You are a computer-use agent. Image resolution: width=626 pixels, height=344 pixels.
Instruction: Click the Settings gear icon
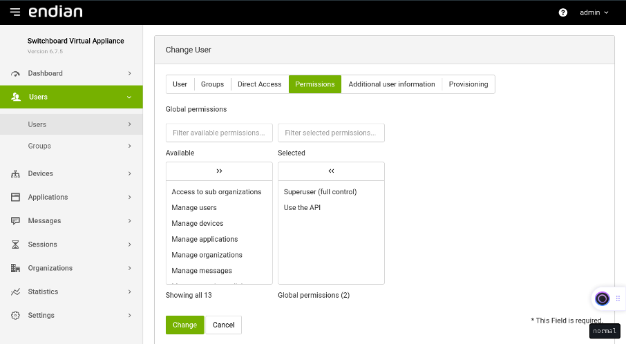(x=16, y=316)
